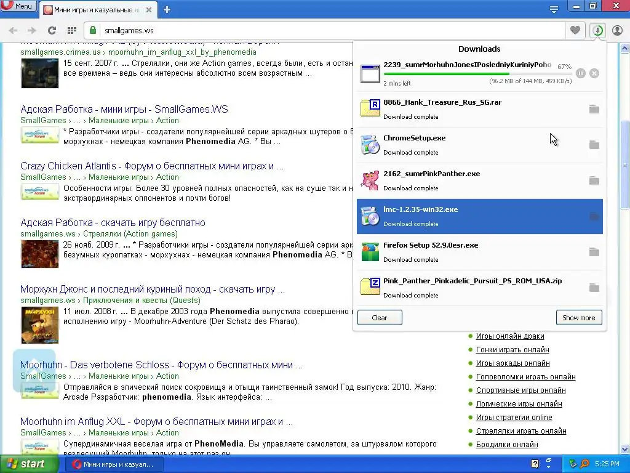The width and height of the screenshot is (630, 473).
Task: Click the magnifier tray icon
Action: (584, 464)
